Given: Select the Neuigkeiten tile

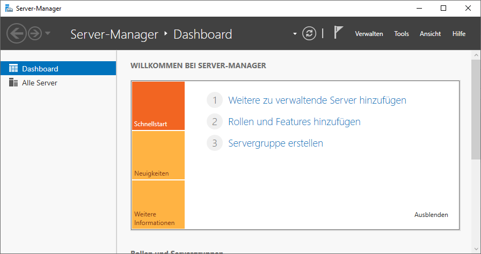Looking at the screenshot, I should (x=158, y=155).
